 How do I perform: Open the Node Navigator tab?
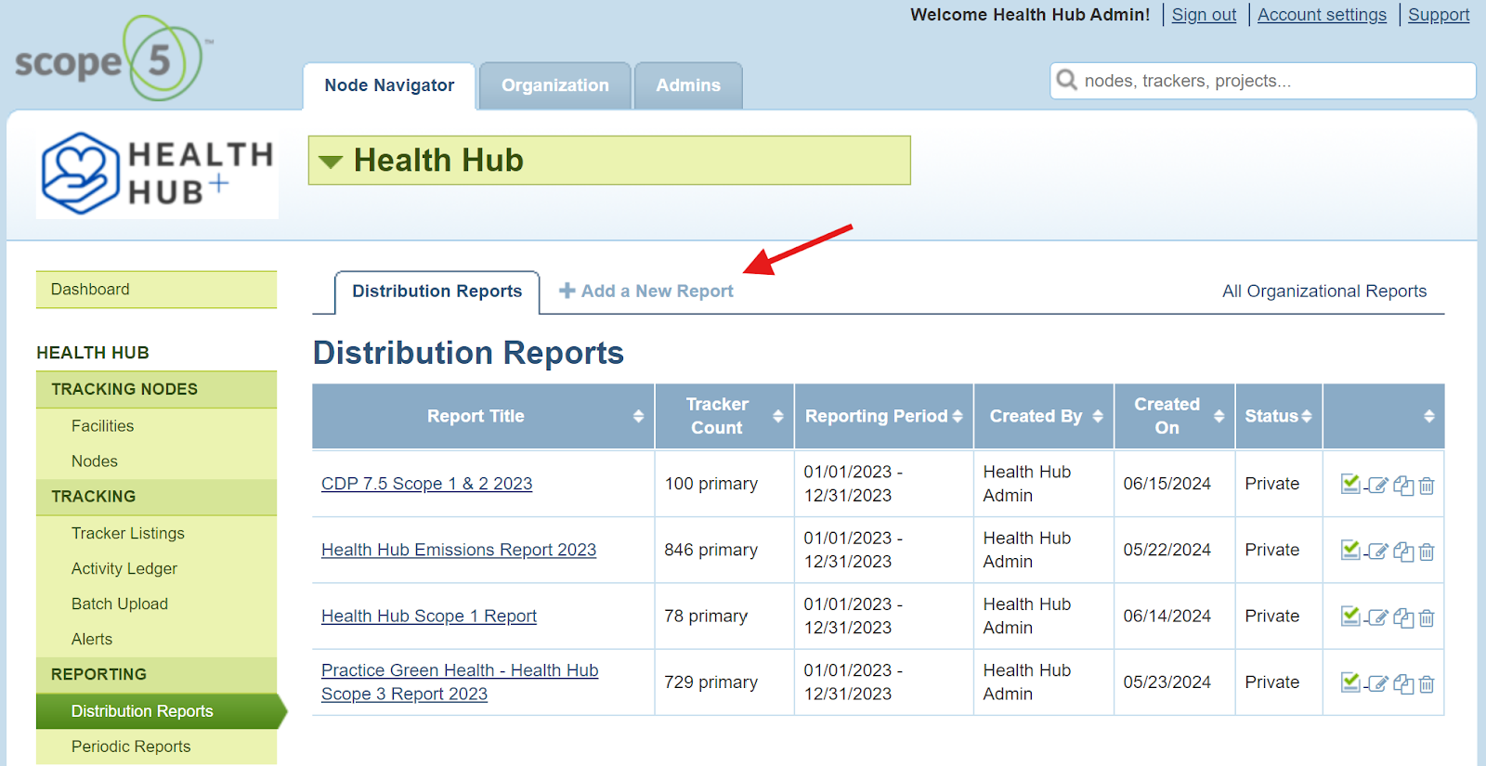point(389,85)
